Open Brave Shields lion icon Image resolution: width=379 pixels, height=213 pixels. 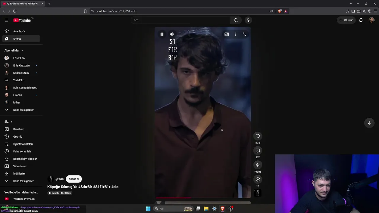click(x=280, y=11)
